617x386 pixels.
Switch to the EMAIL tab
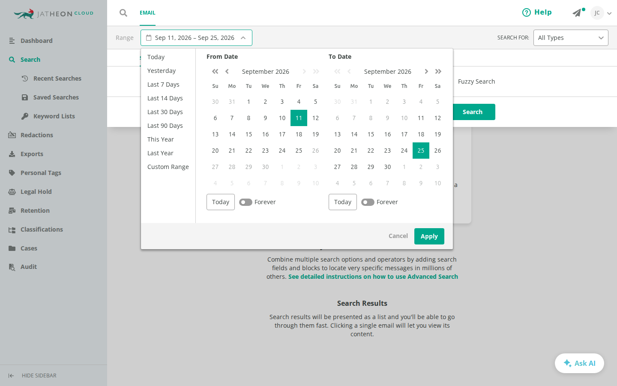click(147, 13)
